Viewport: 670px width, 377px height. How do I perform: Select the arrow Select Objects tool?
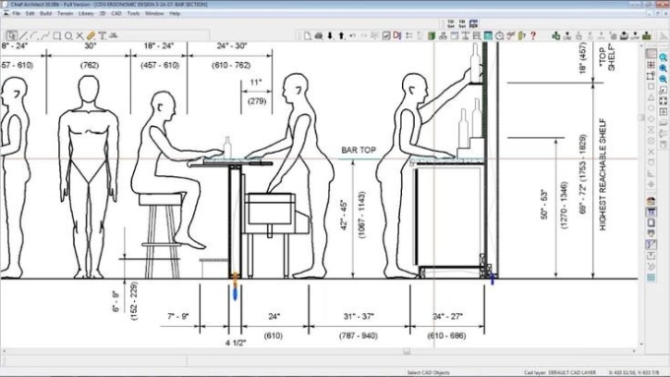12,35
